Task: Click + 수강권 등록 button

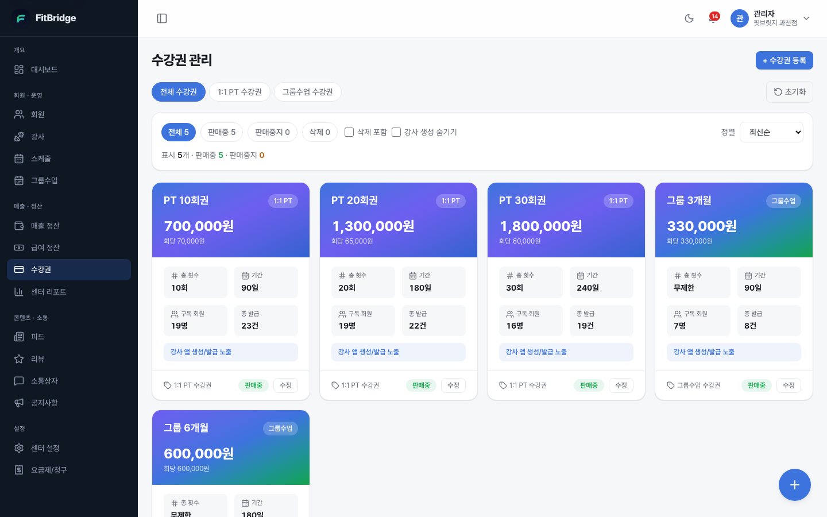Action: pos(785,60)
